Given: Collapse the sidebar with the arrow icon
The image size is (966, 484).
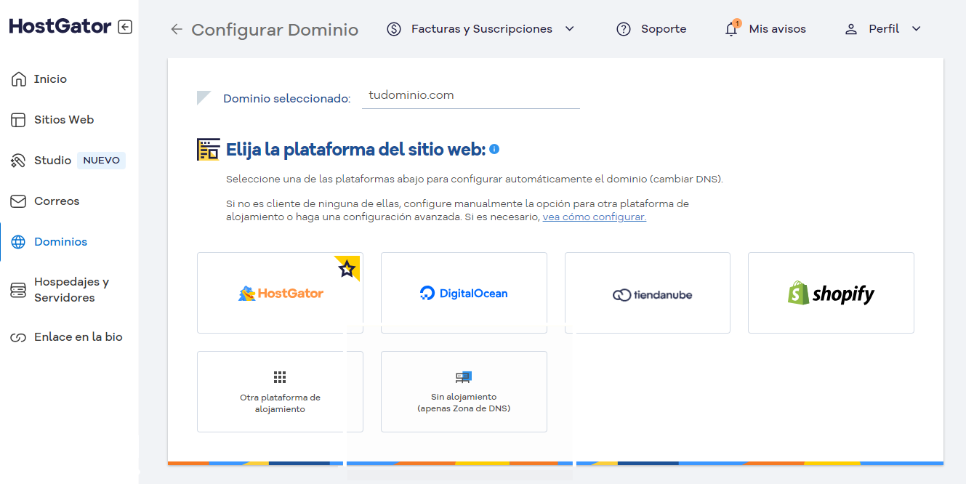Looking at the screenshot, I should point(125,27).
